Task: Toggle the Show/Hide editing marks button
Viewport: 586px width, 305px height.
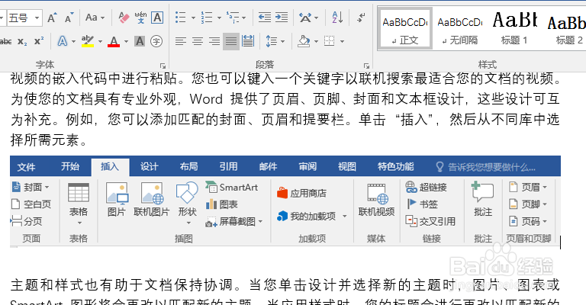Action: pyautogui.click(x=361, y=18)
